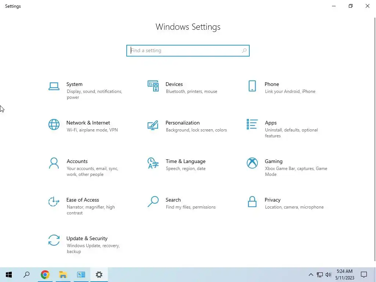The image size is (376, 282).
Task: Click 'Location, camera, microphone' text
Action: point(294,207)
